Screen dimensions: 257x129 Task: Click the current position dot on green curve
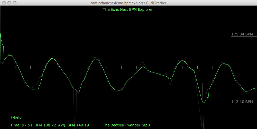point(148,71)
